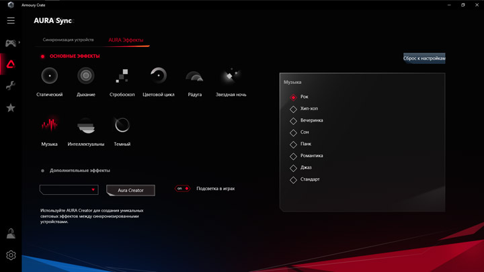
Task: Select the Сон music mode
Action: 293,132
